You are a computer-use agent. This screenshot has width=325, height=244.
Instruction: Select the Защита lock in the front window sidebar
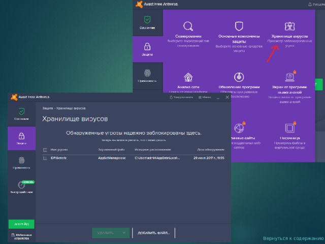[x=21, y=138]
